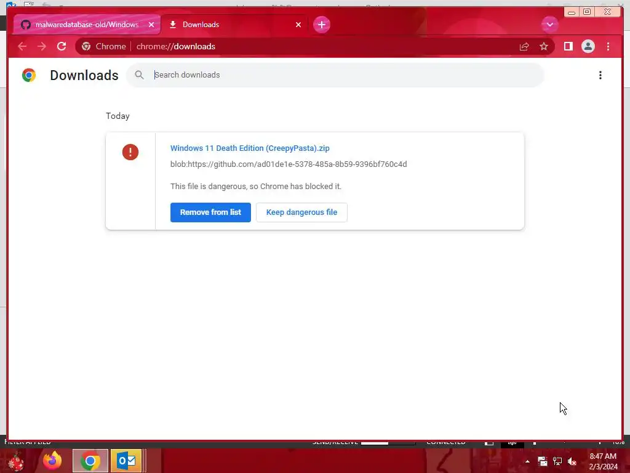The width and height of the screenshot is (630, 473).
Task: Close the Downloads tab
Action: [298, 25]
